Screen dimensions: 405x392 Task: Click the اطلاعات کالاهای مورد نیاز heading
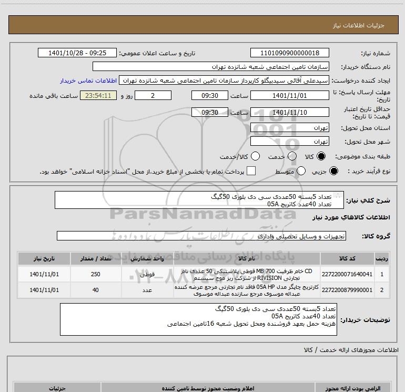pos(351,217)
